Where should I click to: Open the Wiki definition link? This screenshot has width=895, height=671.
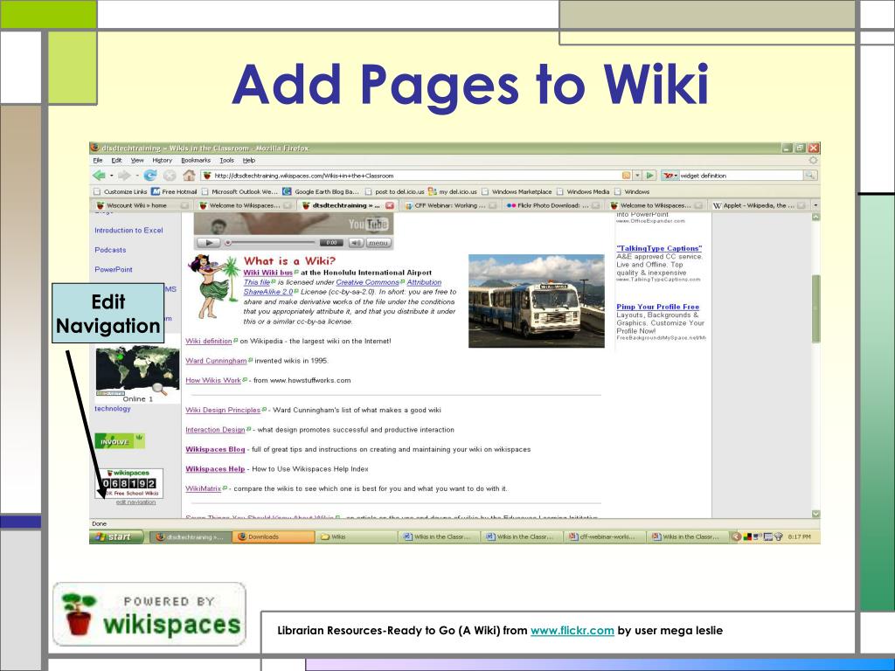point(209,342)
